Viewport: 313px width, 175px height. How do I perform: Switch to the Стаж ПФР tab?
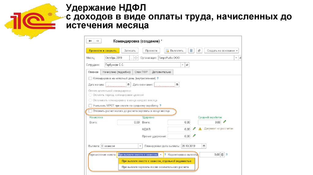point(141,72)
